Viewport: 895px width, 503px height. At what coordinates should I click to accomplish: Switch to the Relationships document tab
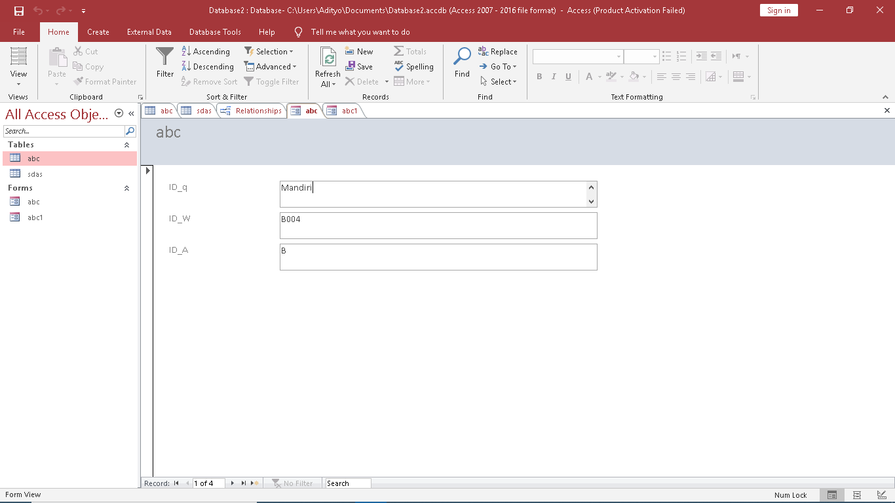tap(252, 111)
